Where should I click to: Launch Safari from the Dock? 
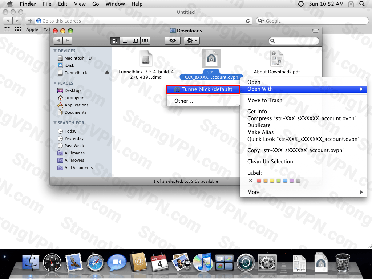tap(95, 263)
